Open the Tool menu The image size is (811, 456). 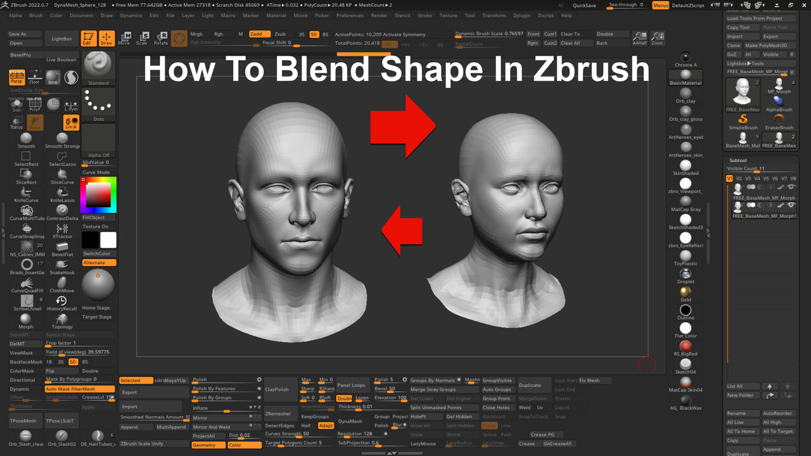[x=469, y=15]
